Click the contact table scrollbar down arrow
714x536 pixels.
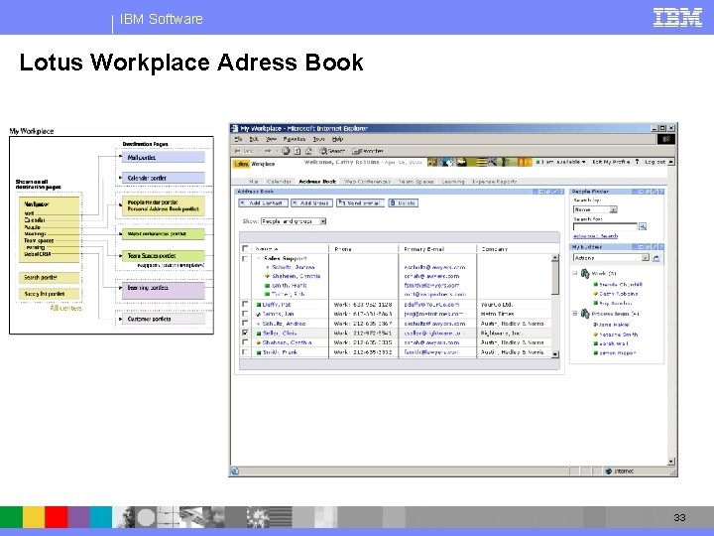(555, 353)
